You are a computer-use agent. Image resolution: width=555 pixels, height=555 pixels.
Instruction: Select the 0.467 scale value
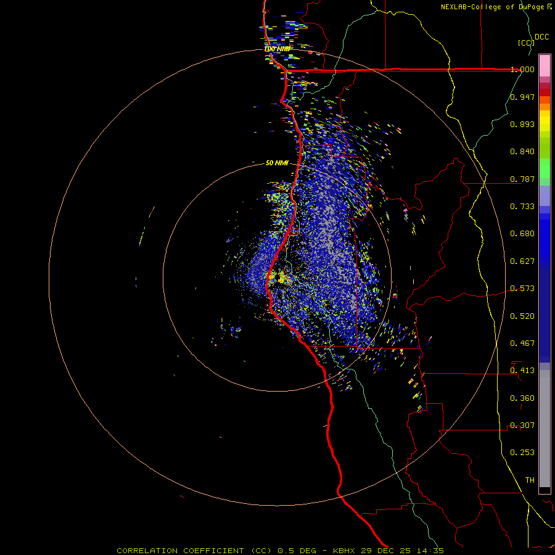click(x=522, y=343)
